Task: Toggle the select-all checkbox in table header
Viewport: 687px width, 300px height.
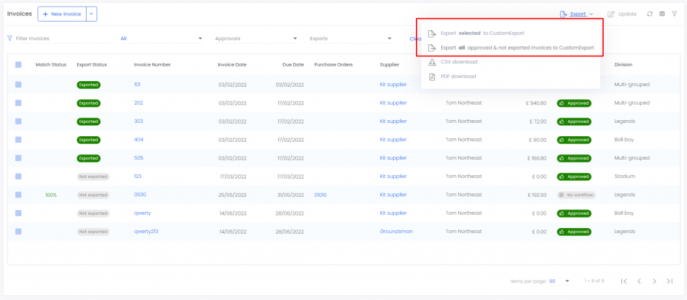Action: pos(18,64)
